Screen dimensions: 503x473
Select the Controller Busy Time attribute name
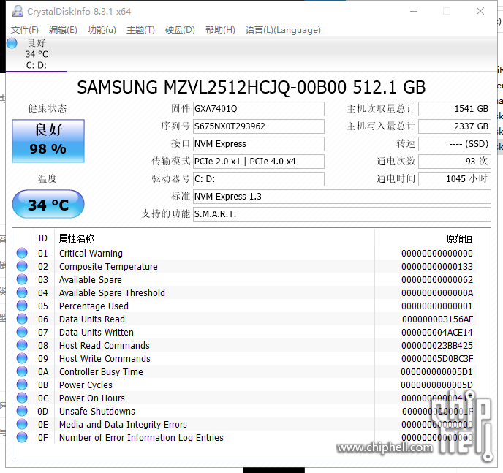(101, 371)
